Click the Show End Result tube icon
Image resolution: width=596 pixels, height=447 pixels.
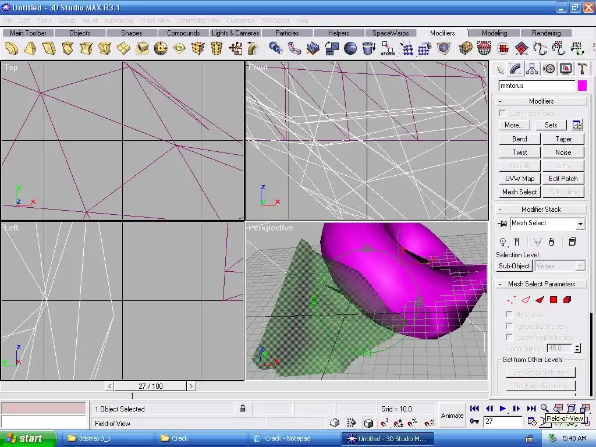coord(517,242)
